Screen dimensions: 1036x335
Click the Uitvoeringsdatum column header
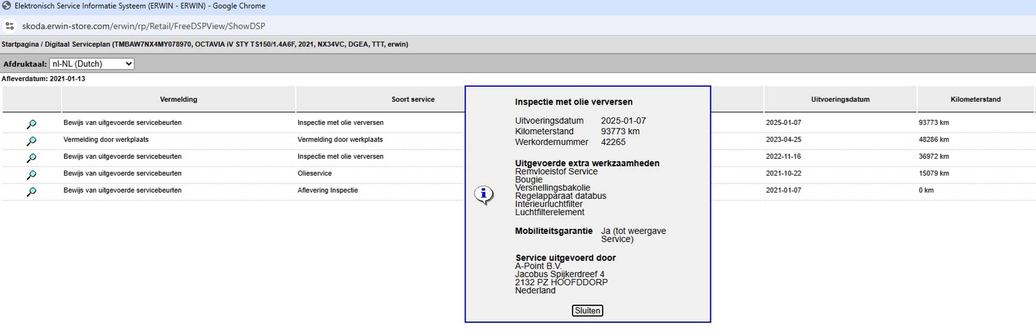840,100
